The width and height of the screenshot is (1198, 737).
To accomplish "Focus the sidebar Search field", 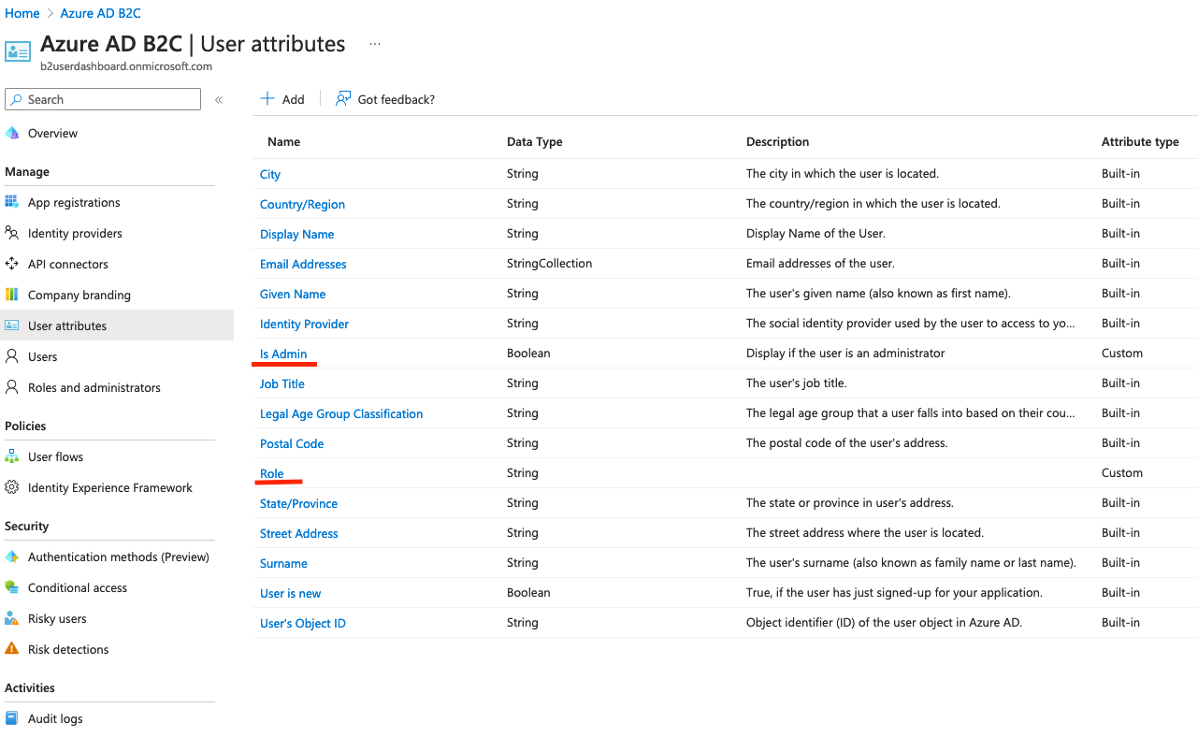I will (103, 99).
